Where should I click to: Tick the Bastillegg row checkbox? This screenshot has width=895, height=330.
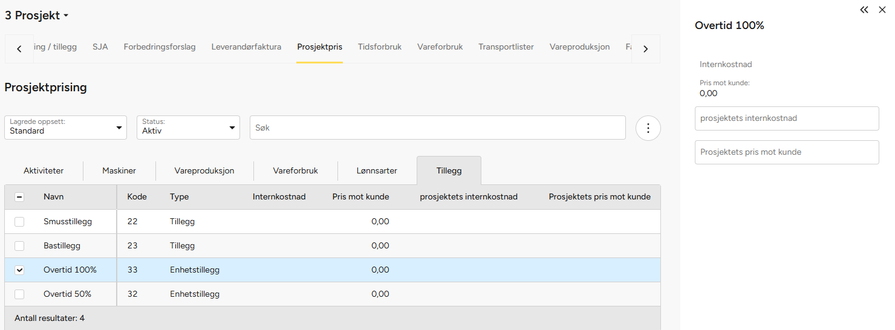tap(19, 246)
